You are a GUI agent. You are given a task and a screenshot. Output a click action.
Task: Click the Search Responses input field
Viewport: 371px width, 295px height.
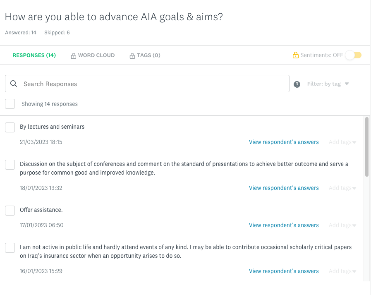click(153, 84)
